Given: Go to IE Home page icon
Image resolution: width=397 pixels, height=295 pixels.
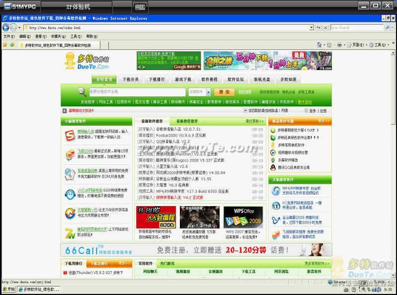Looking at the screenshot, I should [x=319, y=45].
